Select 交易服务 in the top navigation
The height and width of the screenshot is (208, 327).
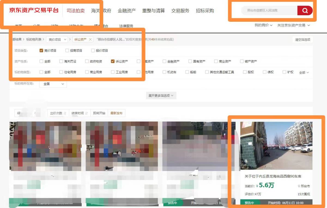point(180,11)
